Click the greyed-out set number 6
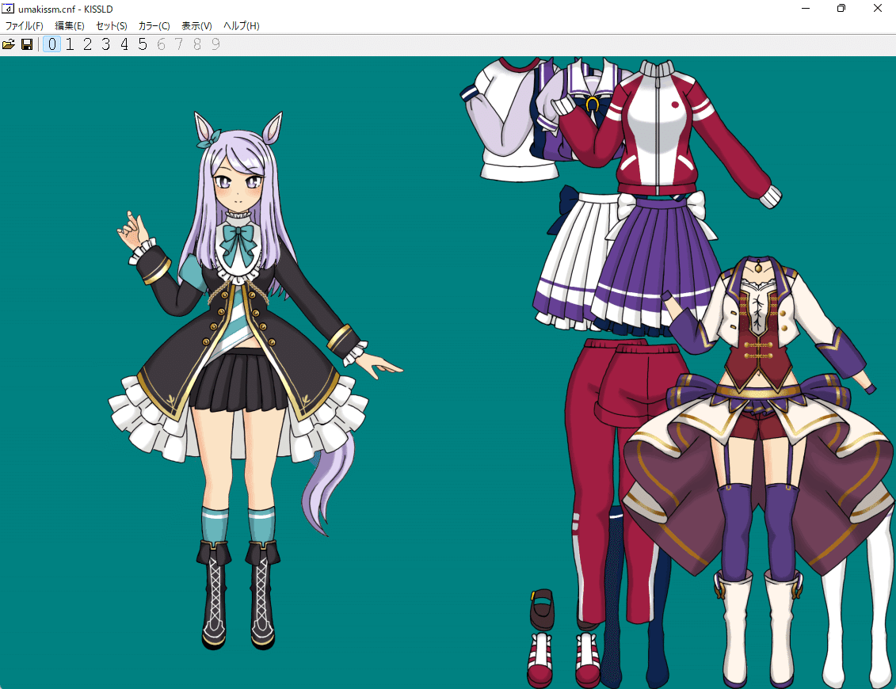 click(x=161, y=44)
